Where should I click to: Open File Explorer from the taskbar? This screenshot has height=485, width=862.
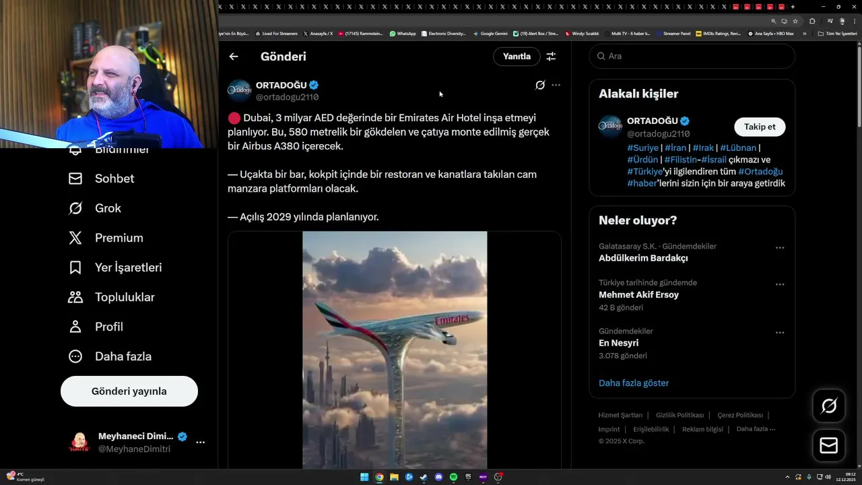click(394, 477)
